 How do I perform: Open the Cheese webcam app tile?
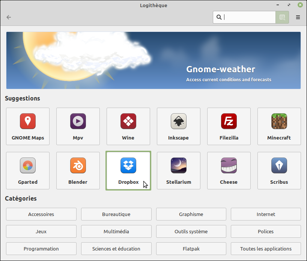point(229,171)
